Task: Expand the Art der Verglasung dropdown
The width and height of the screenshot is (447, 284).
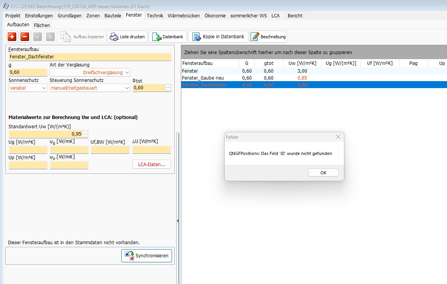Action: pos(128,72)
